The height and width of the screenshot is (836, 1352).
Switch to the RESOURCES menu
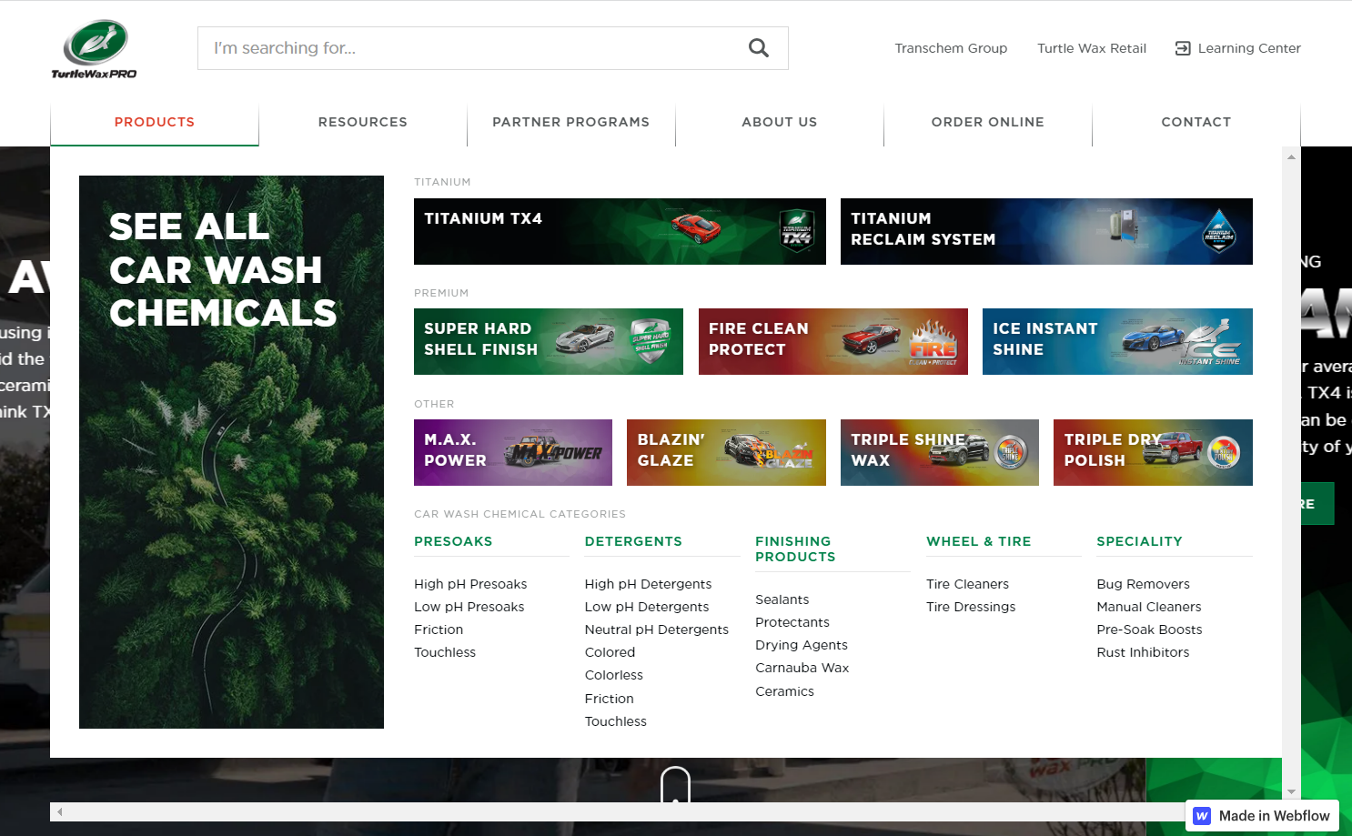pos(362,121)
